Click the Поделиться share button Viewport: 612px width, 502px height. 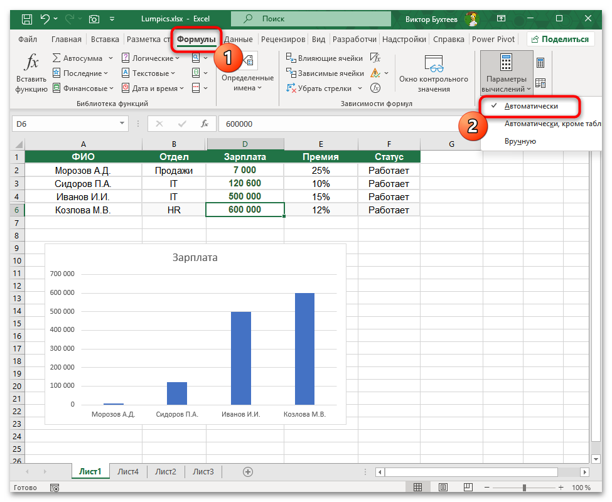(561, 39)
